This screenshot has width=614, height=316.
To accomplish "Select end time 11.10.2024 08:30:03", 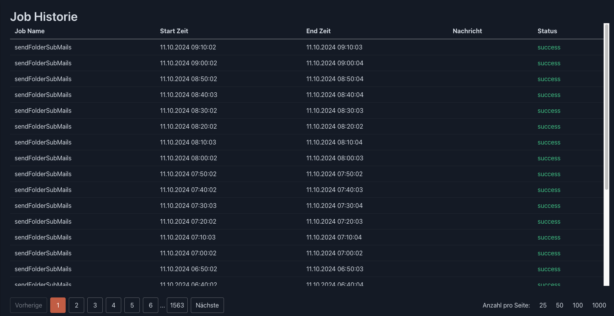I will pyautogui.click(x=335, y=110).
